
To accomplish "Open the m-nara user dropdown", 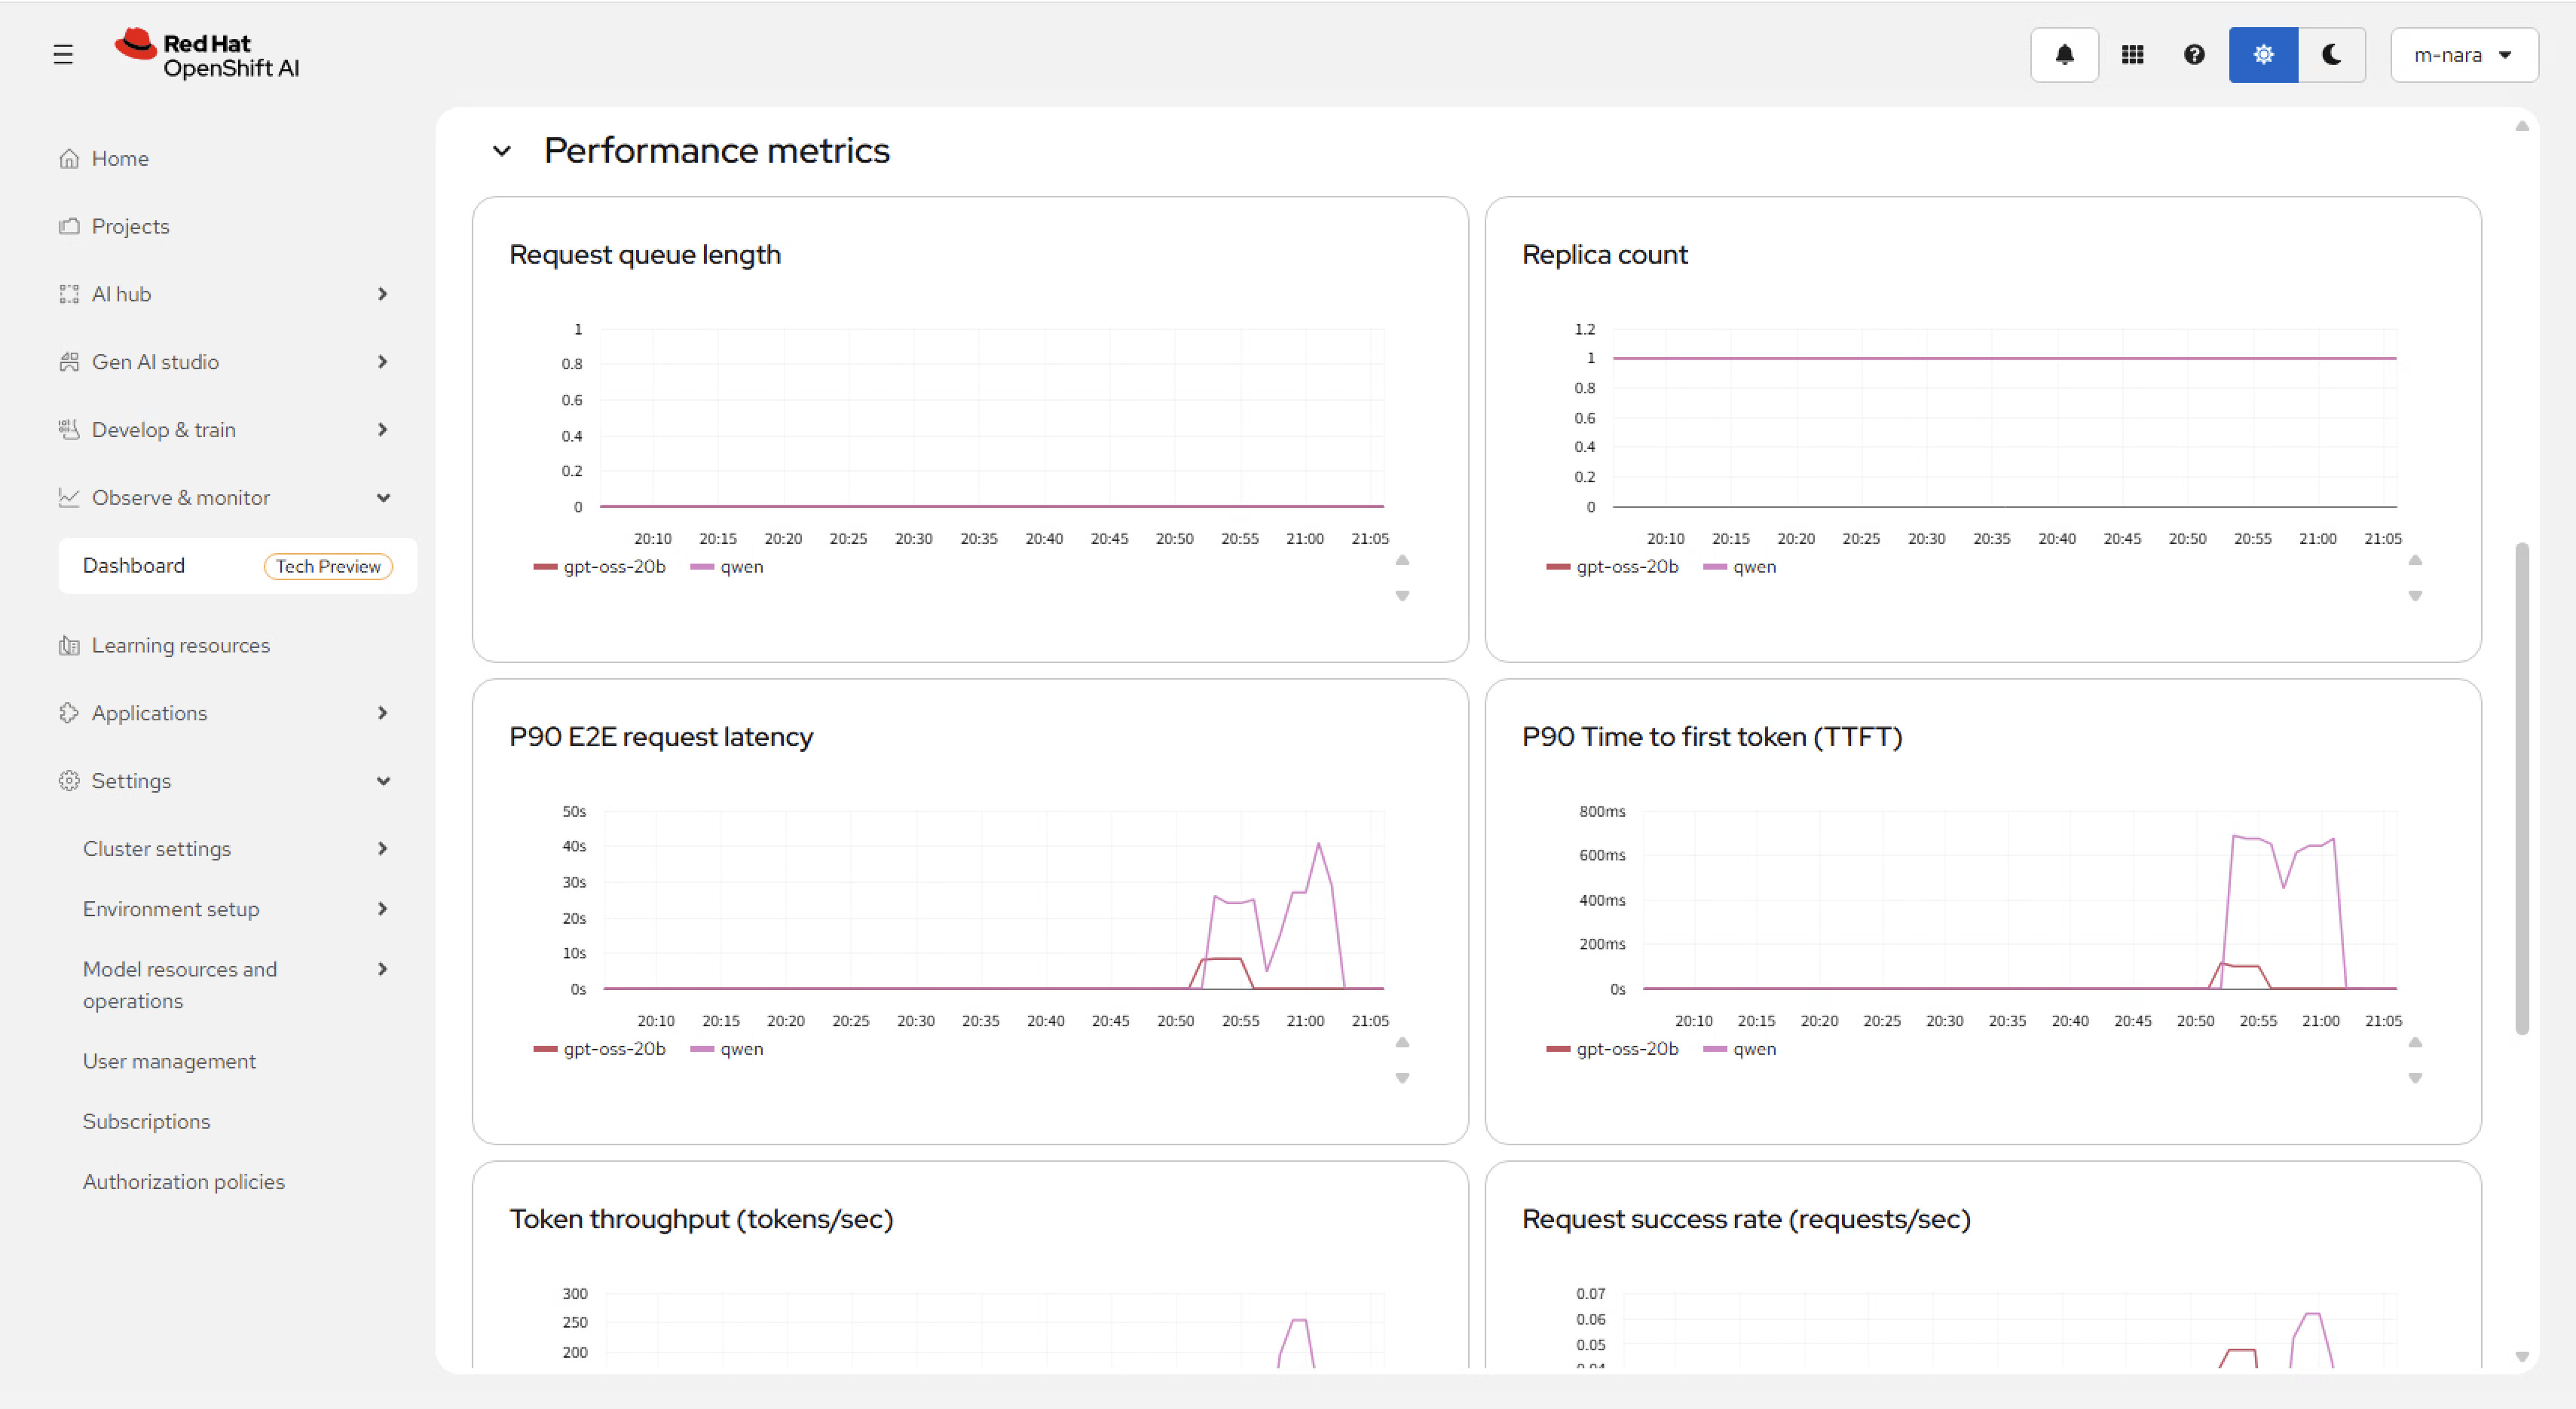I will pyautogui.click(x=2463, y=55).
